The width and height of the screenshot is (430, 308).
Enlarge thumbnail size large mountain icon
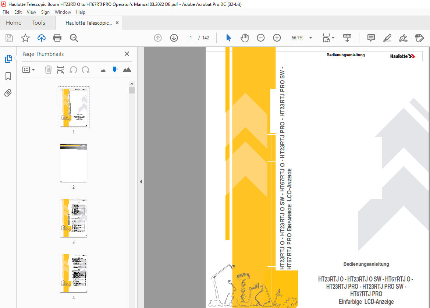pyautogui.click(x=127, y=70)
